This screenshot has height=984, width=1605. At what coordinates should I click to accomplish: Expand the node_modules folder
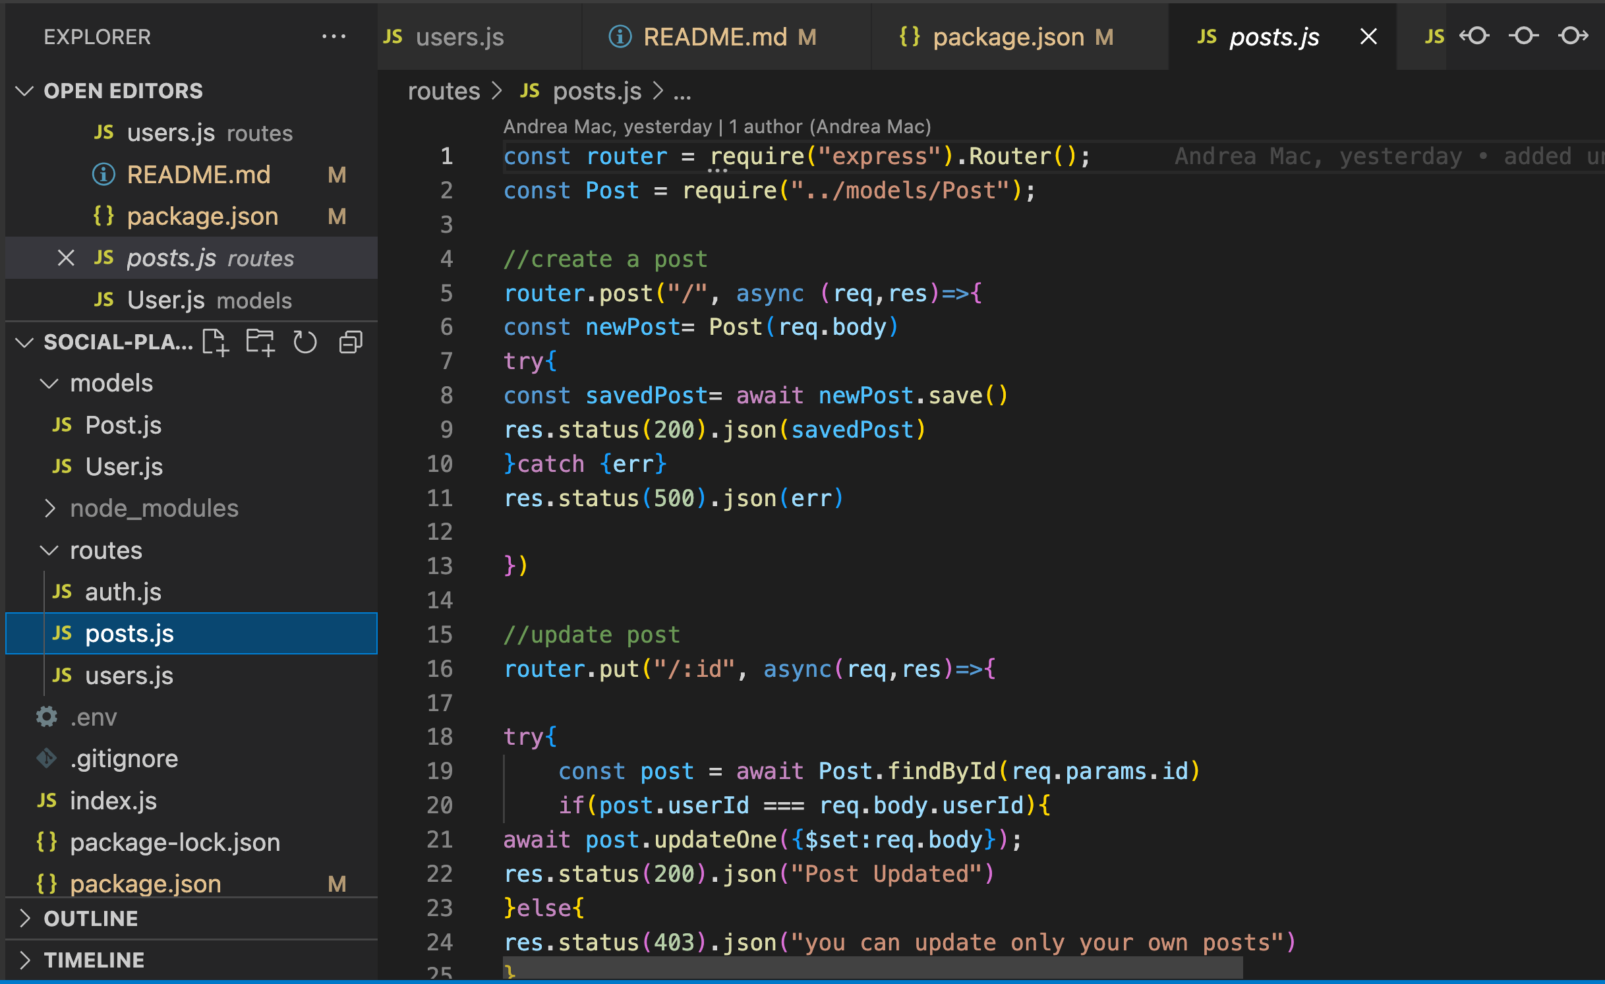[49, 508]
